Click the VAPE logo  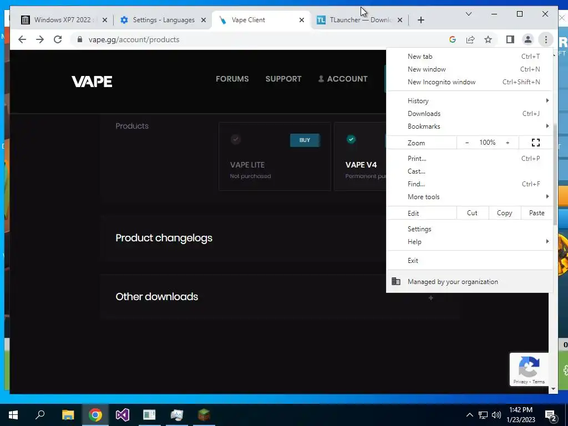coord(92,82)
